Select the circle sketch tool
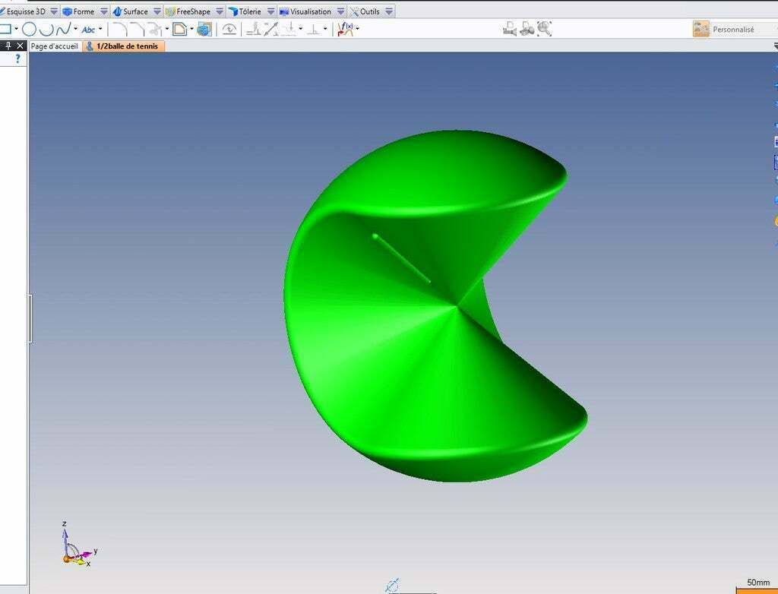 (x=30, y=30)
